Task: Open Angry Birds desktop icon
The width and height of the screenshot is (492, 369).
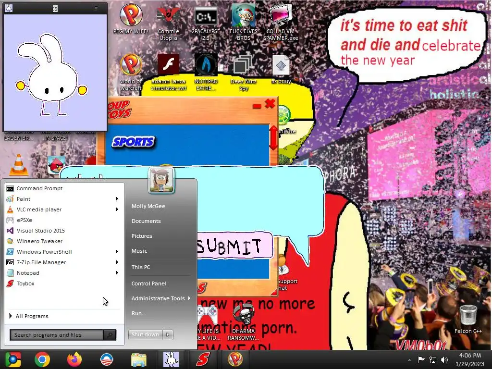Action: pyautogui.click(x=56, y=164)
